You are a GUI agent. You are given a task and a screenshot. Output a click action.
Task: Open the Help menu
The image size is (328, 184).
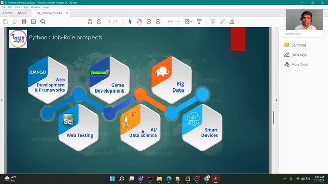click(46, 7)
